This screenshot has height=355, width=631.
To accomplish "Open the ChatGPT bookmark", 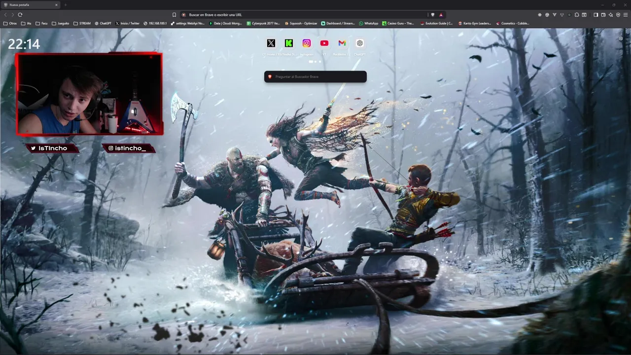I will (x=103, y=23).
